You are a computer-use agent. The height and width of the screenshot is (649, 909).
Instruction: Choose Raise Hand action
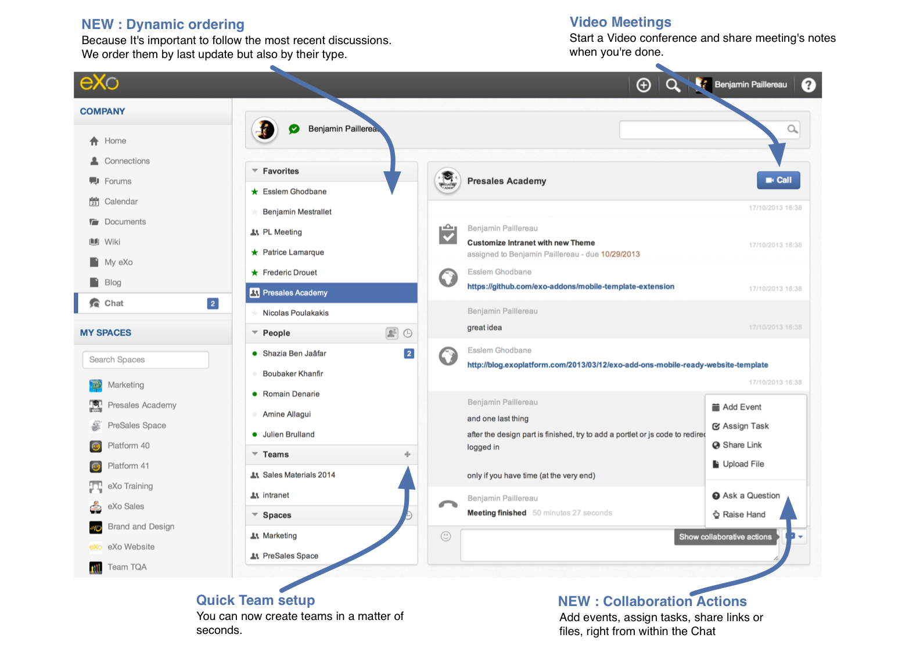click(x=756, y=515)
